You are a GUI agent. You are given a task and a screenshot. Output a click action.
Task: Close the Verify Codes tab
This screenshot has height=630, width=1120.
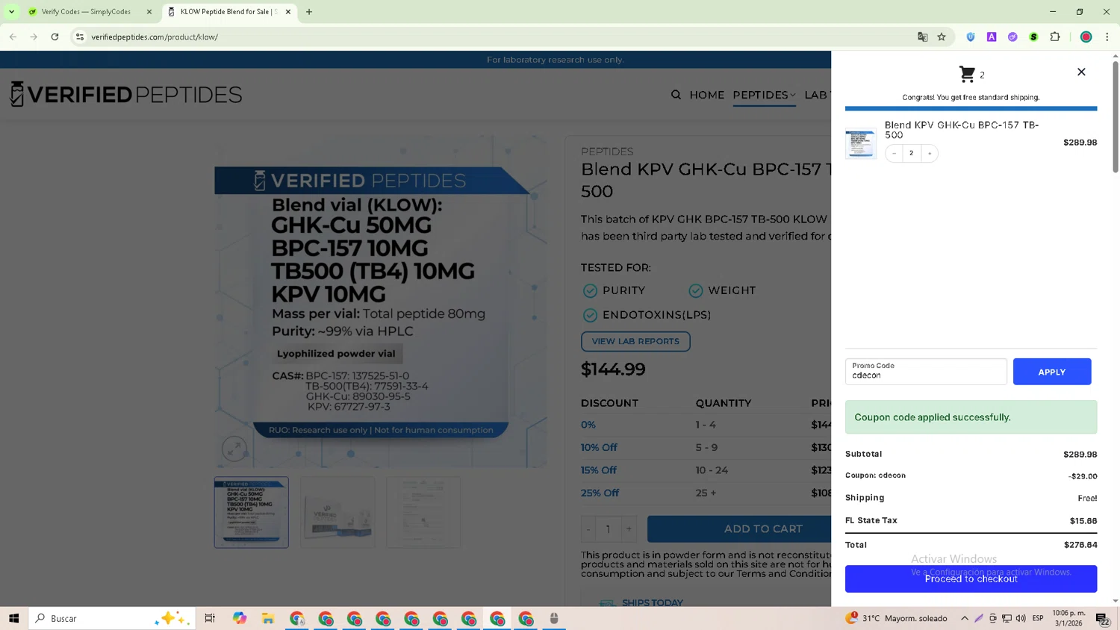tap(149, 12)
